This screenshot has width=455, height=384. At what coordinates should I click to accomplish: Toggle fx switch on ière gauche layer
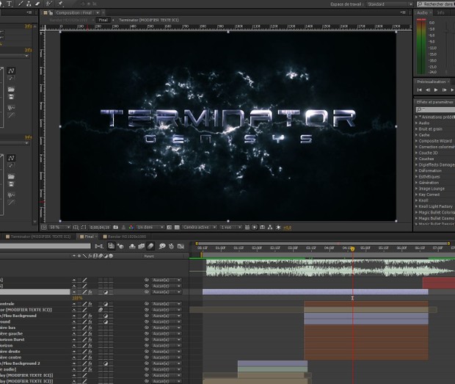[90, 333]
